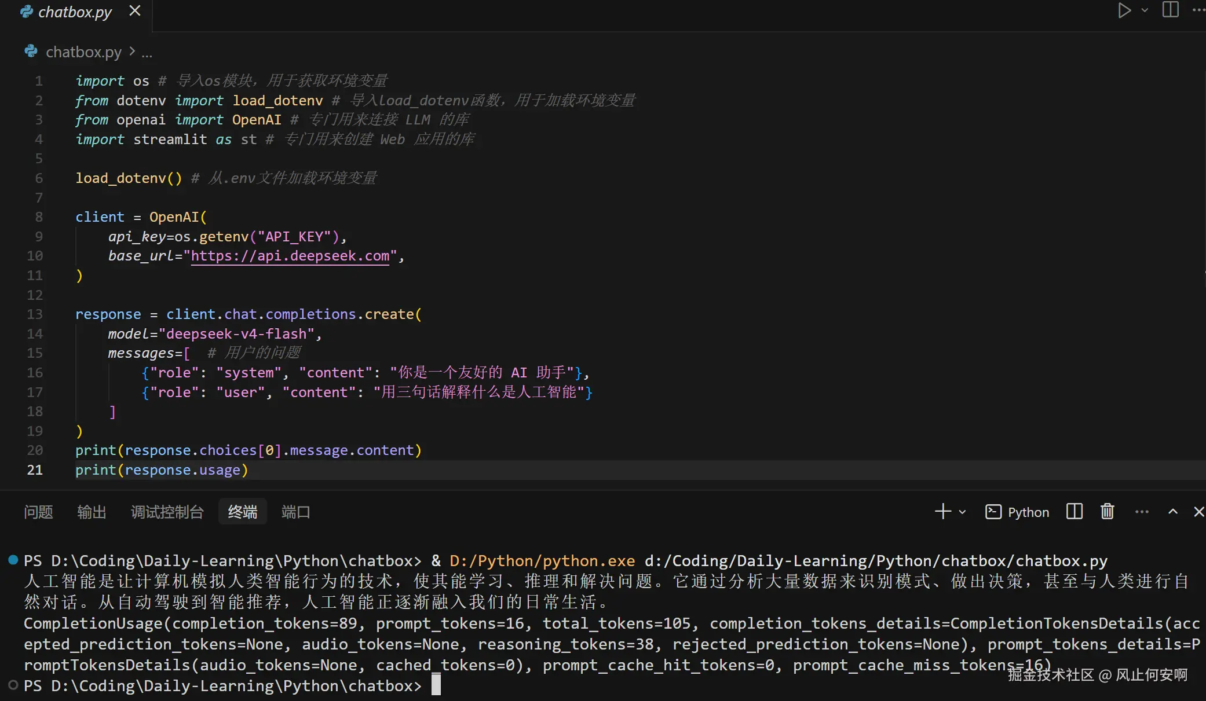The width and height of the screenshot is (1206, 701).
Task: Click line number 13 in gutter
Action: point(35,314)
